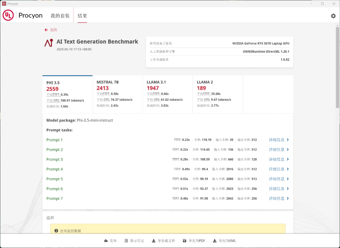Click the Prompt 5 label
Image resolution: width=340 pixels, height=248 pixels.
[x=55, y=179]
